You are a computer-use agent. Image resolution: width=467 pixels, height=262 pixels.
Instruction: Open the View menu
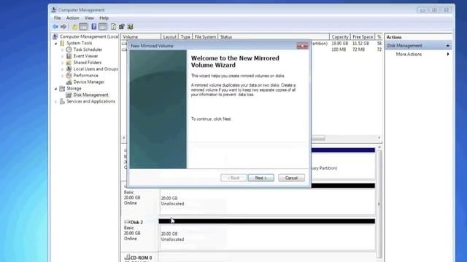89,18
